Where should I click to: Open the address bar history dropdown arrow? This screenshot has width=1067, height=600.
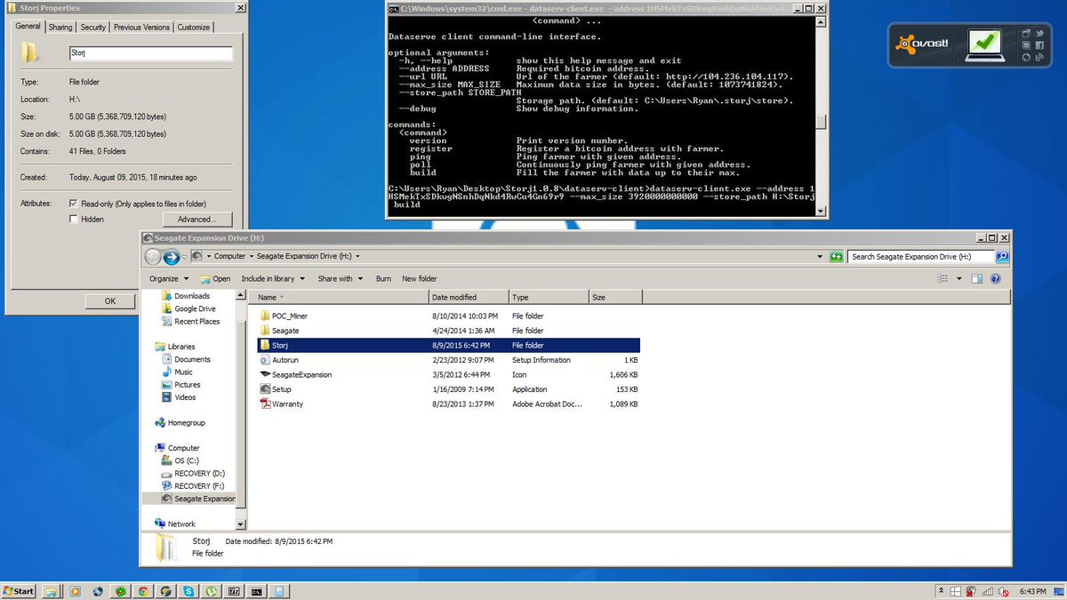tap(819, 257)
